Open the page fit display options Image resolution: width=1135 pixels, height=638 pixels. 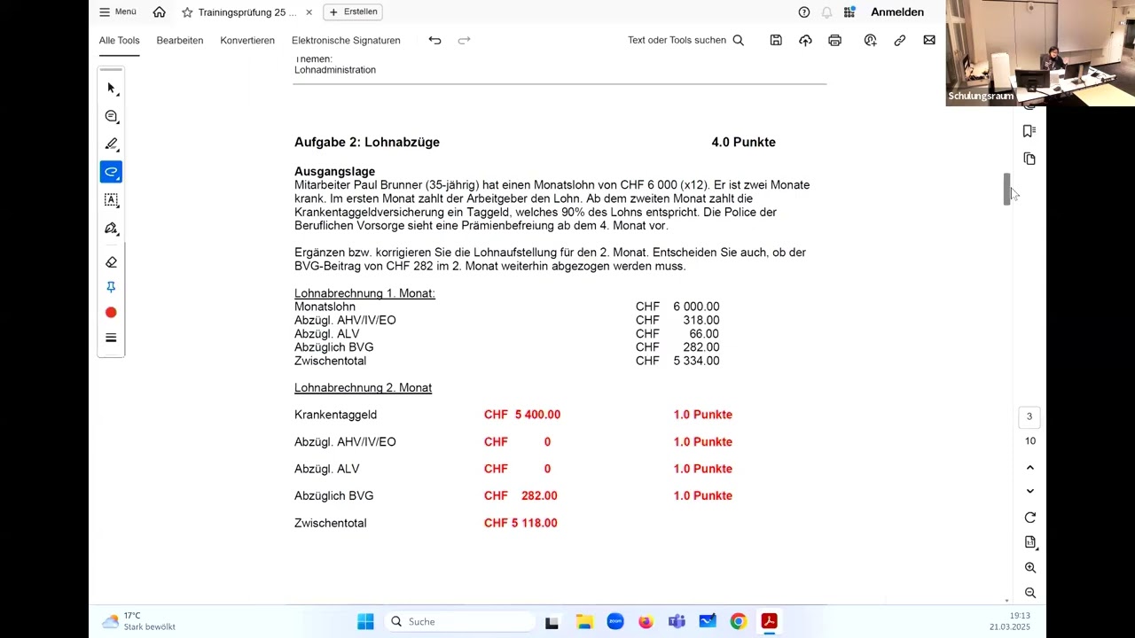(x=1029, y=542)
